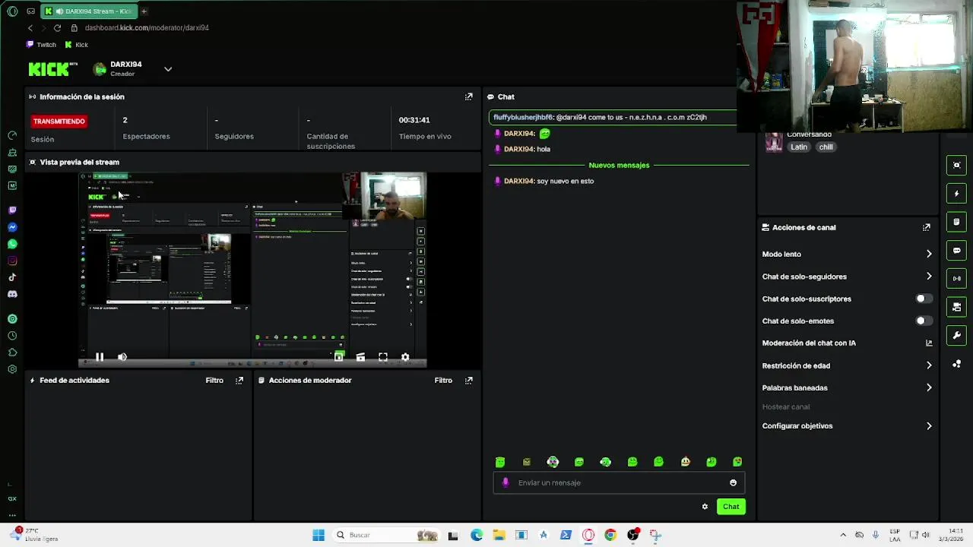The image size is (973, 547).
Task: Open GX Control speedometer in sidebar
Action: click(x=12, y=135)
